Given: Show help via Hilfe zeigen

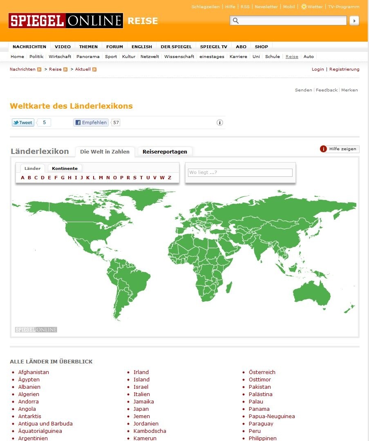Looking at the screenshot, I should (x=340, y=149).
